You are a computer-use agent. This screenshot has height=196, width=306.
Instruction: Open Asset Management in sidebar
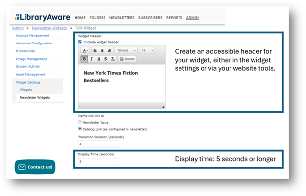[x=30, y=74]
